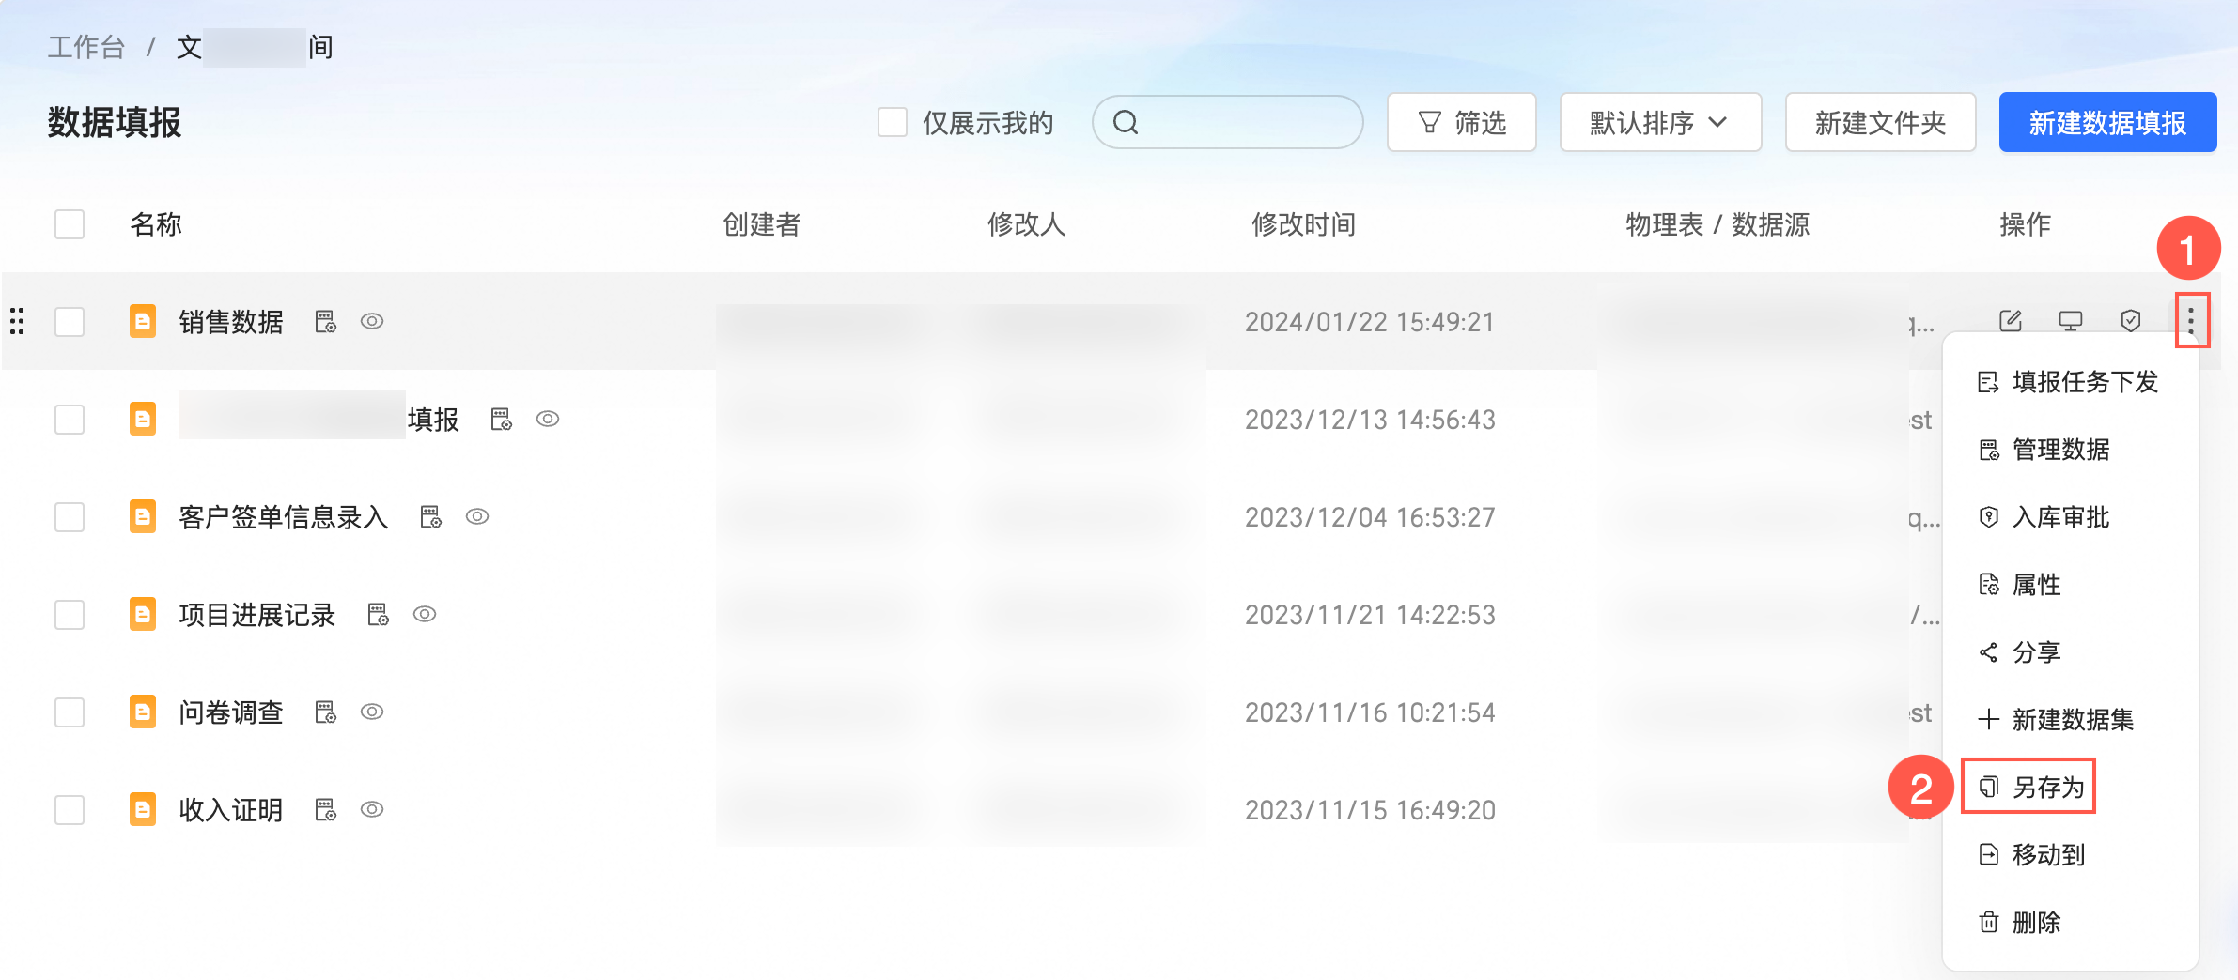
Task: Click the edit icon in 销售数据 row
Action: tap(2011, 321)
